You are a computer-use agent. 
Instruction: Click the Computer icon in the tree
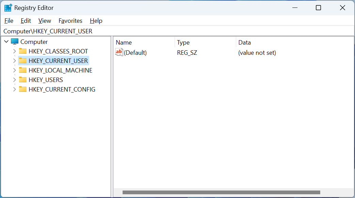[14, 42]
